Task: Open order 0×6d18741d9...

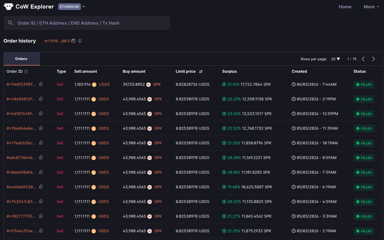Action: click(21, 114)
